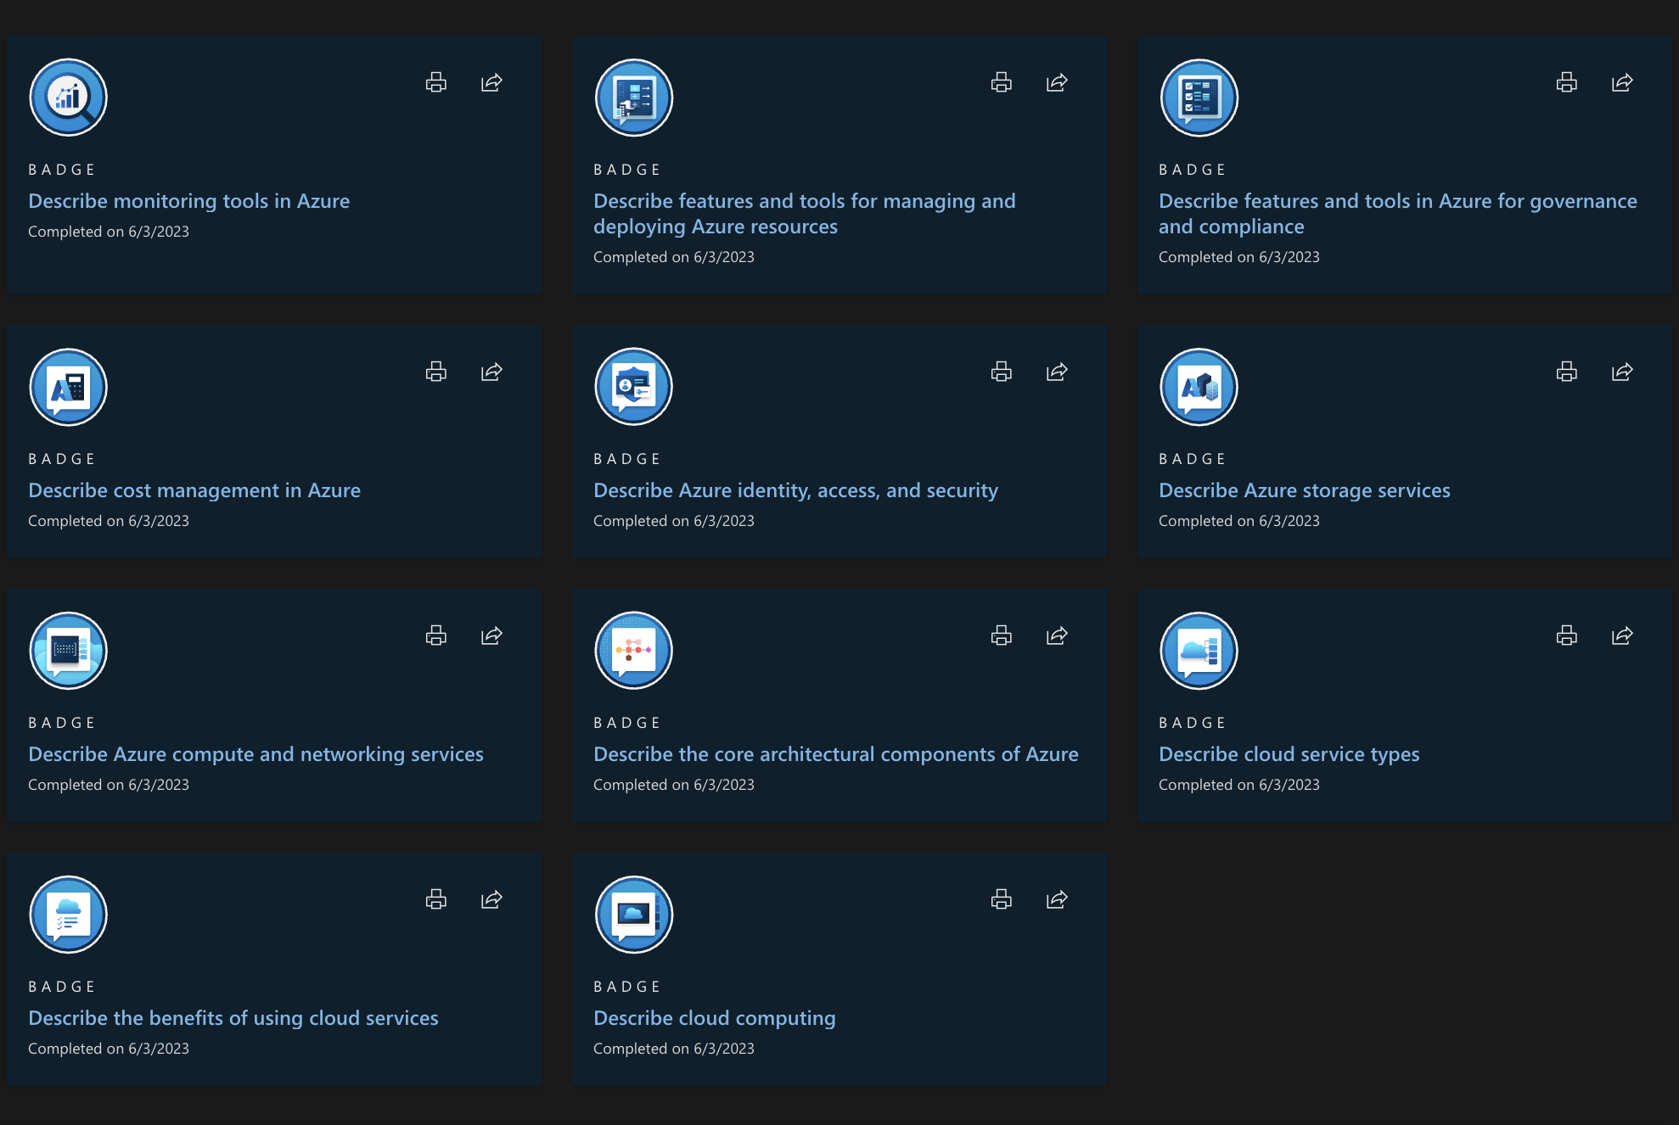Share the Describe cloud computing badge
Screen dimensions: 1679x1125
(1057, 899)
